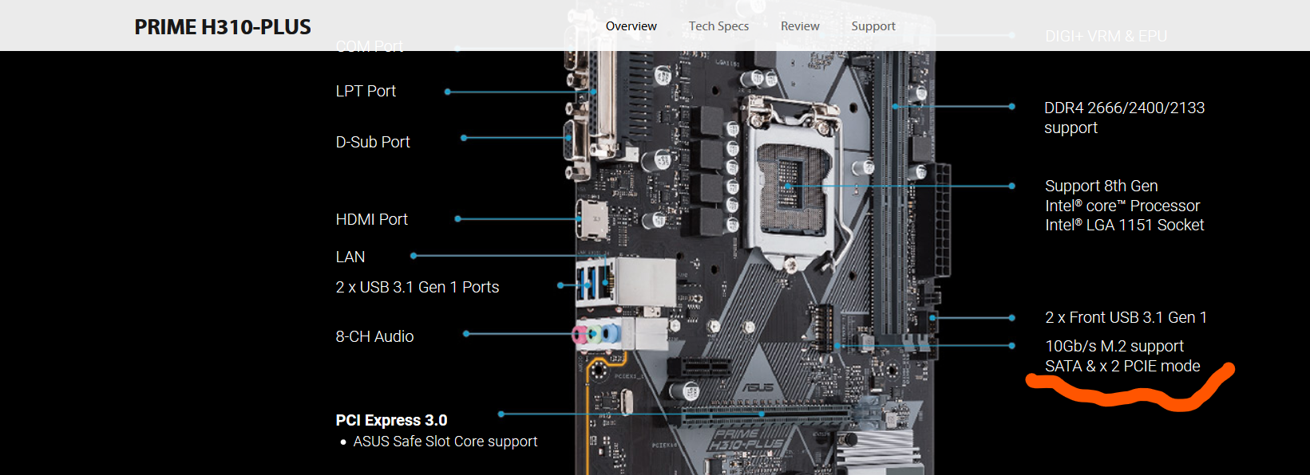The image size is (1310, 475).
Task: Click the LAN label
Action: click(x=350, y=257)
